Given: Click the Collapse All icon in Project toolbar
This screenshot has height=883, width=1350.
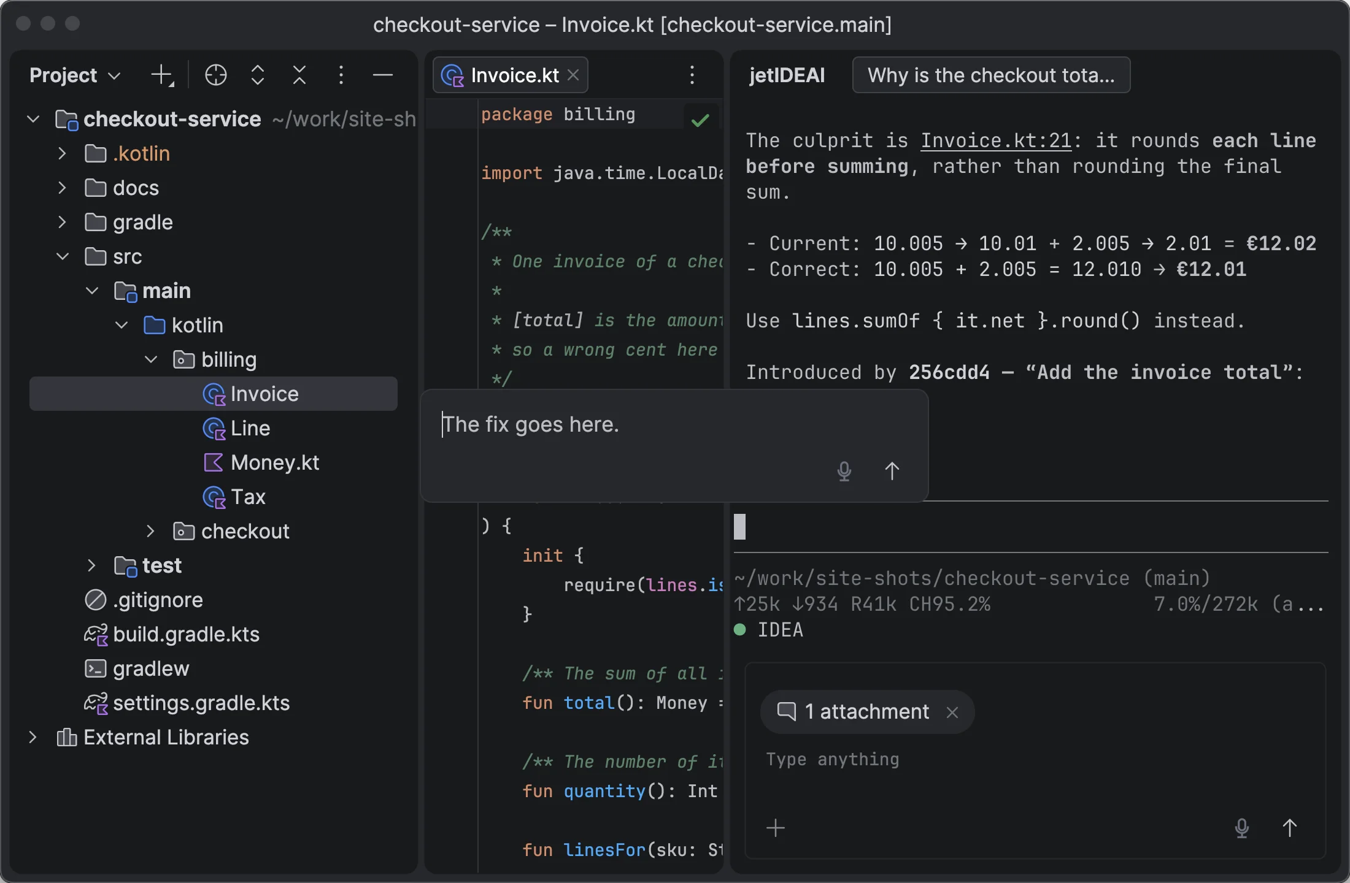Looking at the screenshot, I should click(x=299, y=75).
